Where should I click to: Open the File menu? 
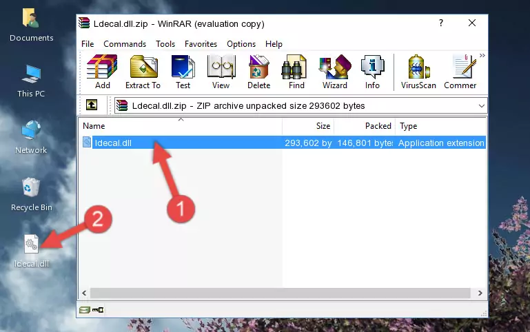(88, 44)
